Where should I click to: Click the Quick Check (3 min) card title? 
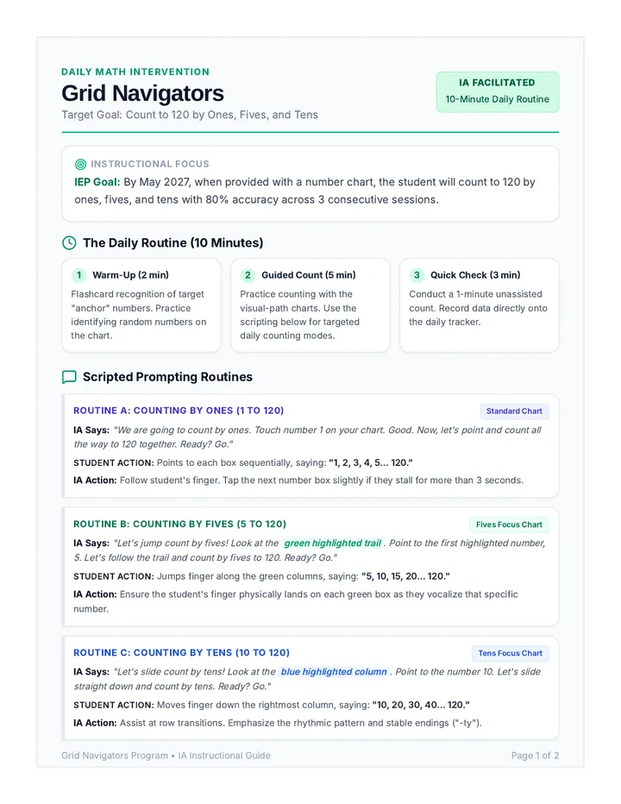click(475, 275)
